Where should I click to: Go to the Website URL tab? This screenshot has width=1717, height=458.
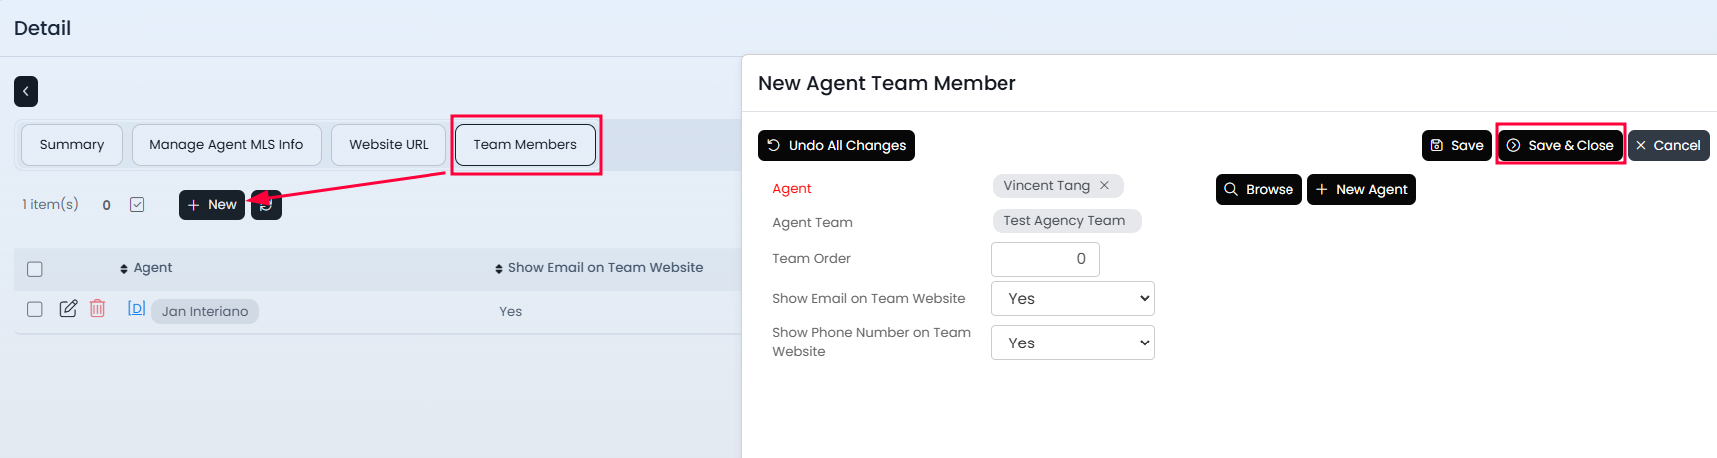point(389,145)
